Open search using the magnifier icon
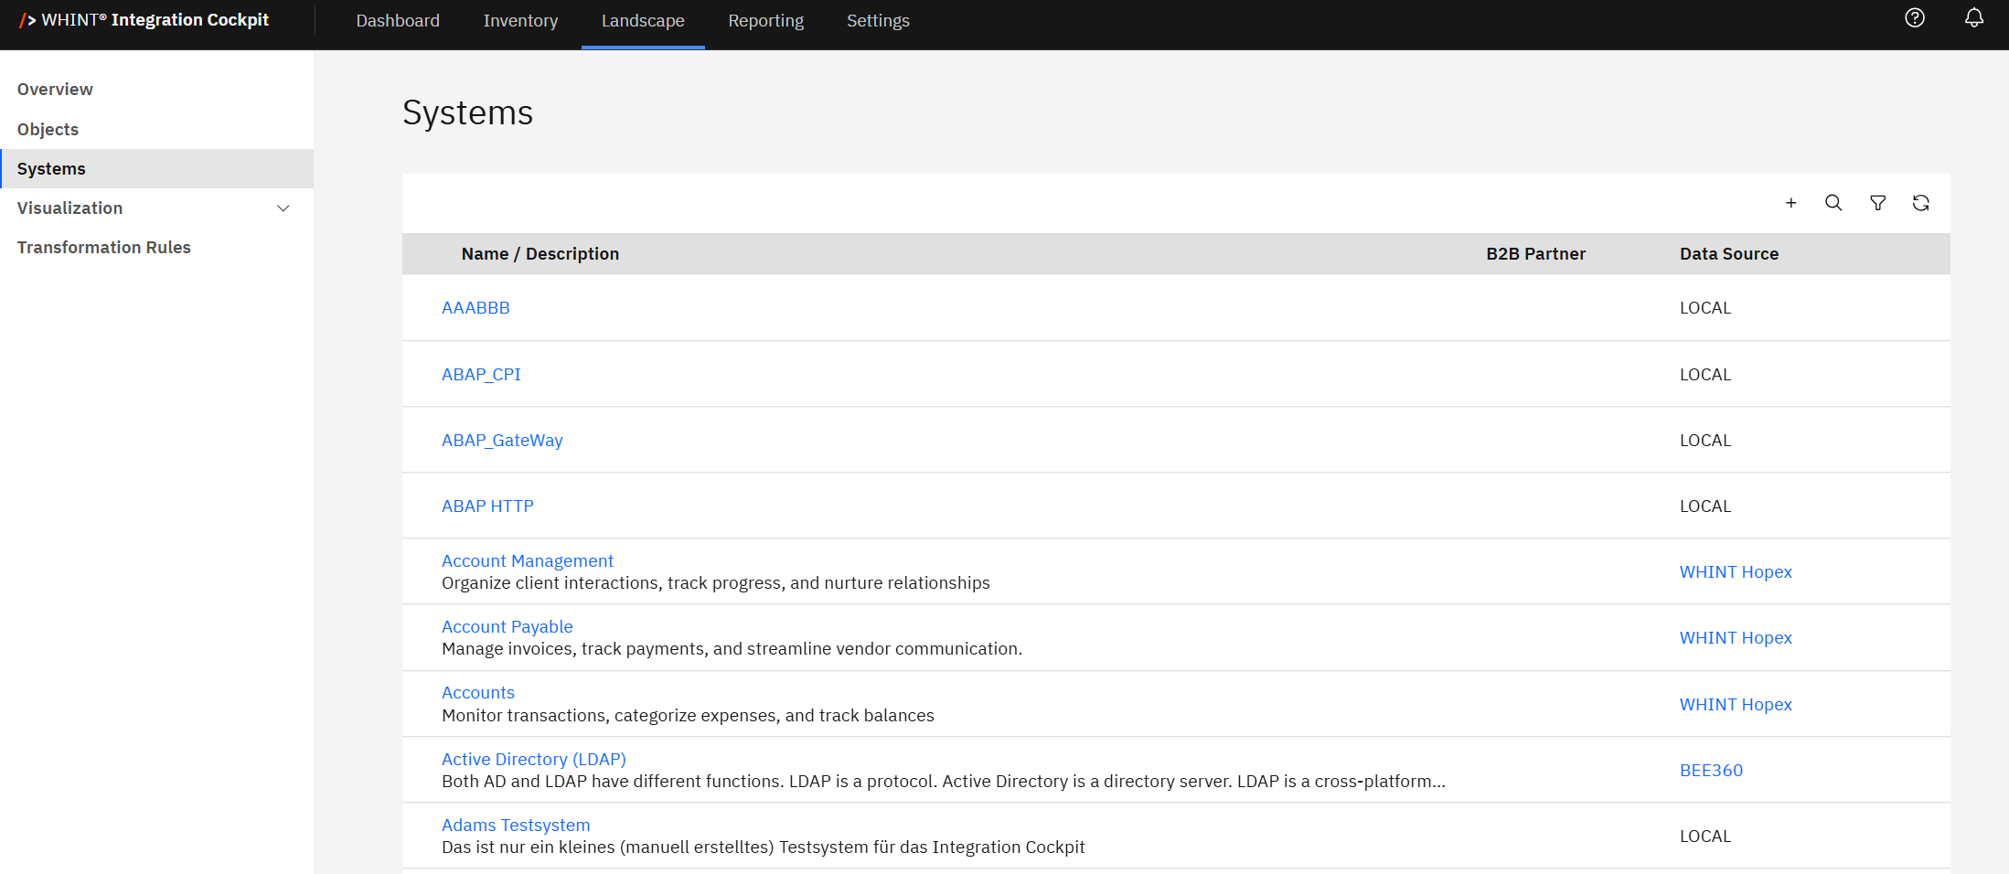2009x874 pixels. click(1833, 203)
